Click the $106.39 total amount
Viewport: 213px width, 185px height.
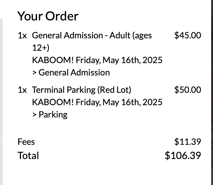point(183,155)
